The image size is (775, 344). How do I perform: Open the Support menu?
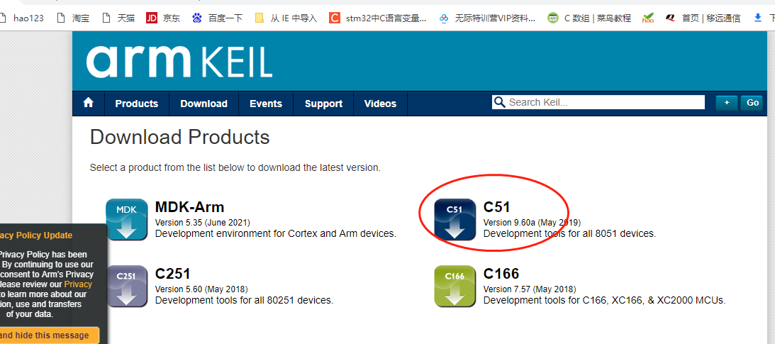[x=323, y=104]
